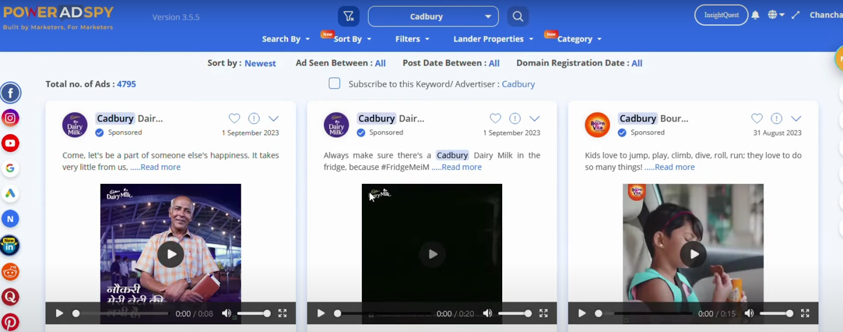Toggle fullscreen expand arrows icon

point(796,15)
